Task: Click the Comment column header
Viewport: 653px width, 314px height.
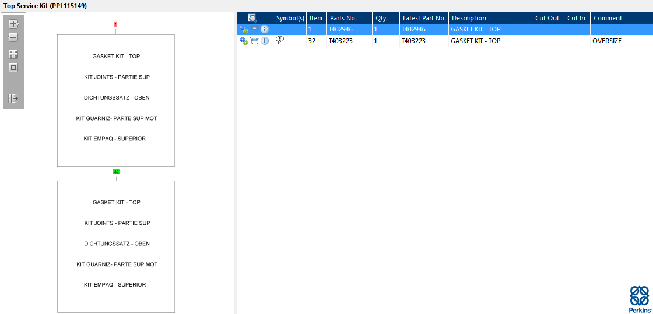Action: [622, 18]
